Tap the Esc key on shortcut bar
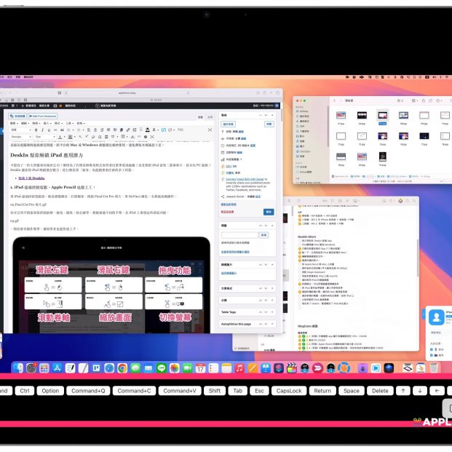Image resolution: width=452 pixels, height=452 pixels. point(258,391)
